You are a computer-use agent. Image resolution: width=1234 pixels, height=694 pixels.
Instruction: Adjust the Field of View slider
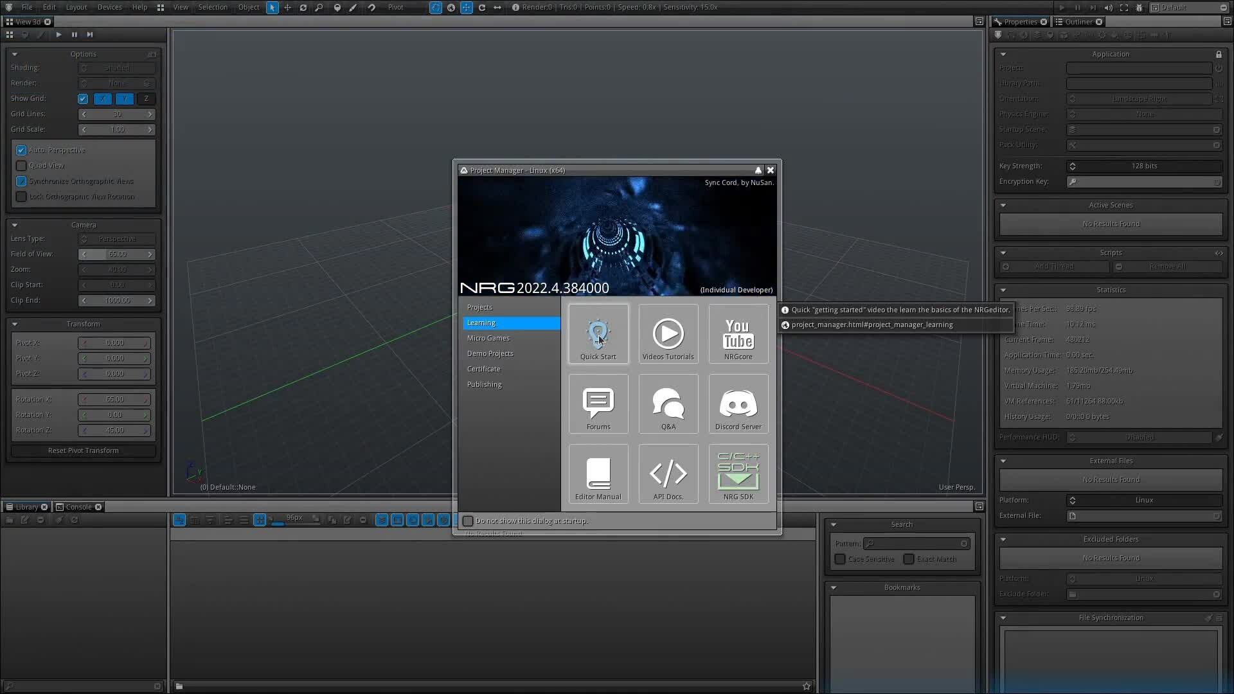click(x=116, y=254)
